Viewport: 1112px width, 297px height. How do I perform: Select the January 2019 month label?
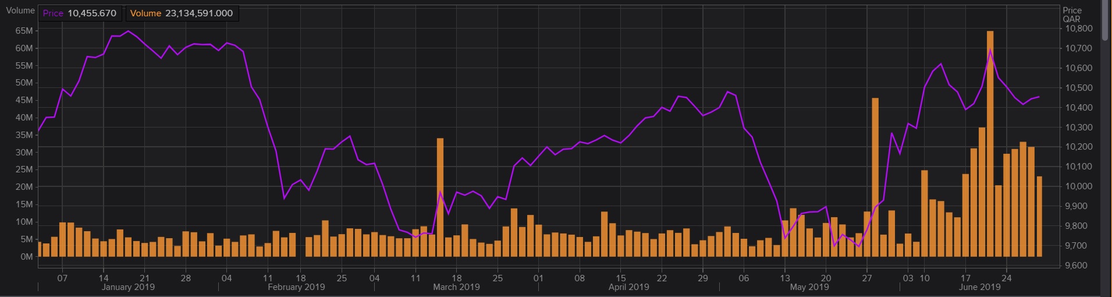128,287
